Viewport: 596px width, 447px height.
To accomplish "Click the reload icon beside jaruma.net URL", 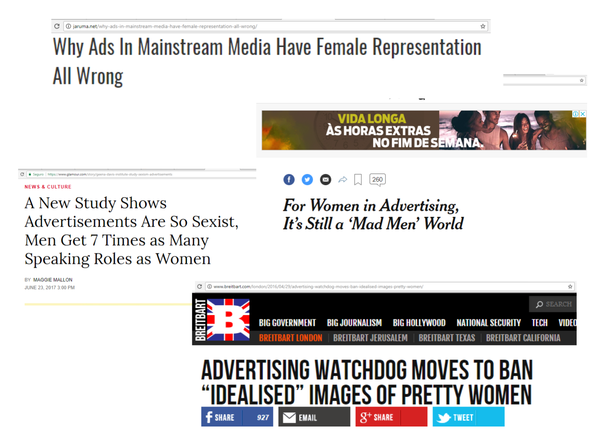I will tap(57, 26).
